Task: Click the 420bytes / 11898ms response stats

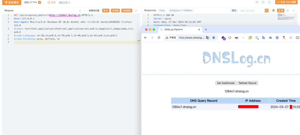Action: pos(181,11)
